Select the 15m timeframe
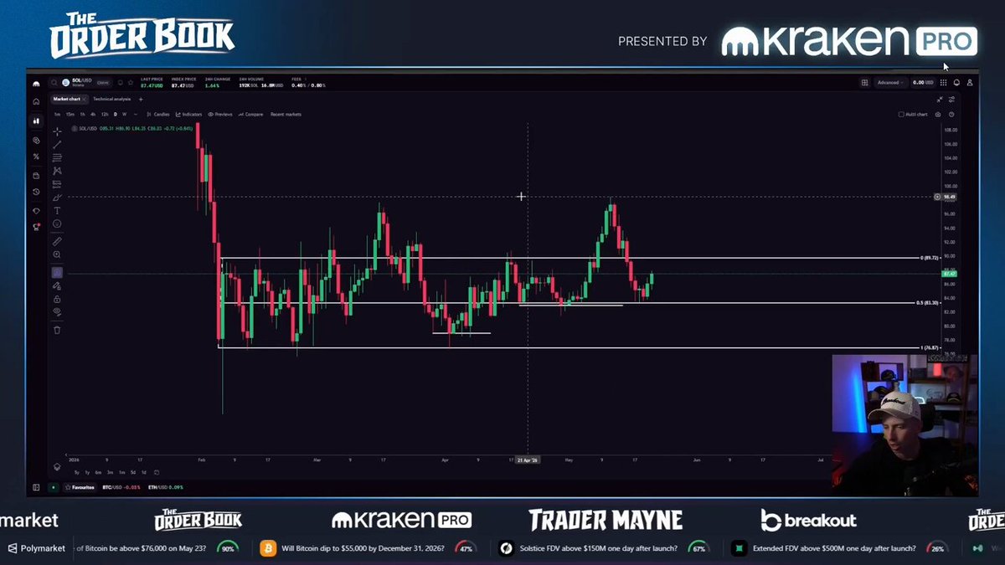Screen dimensions: 1005x565 tap(70, 115)
